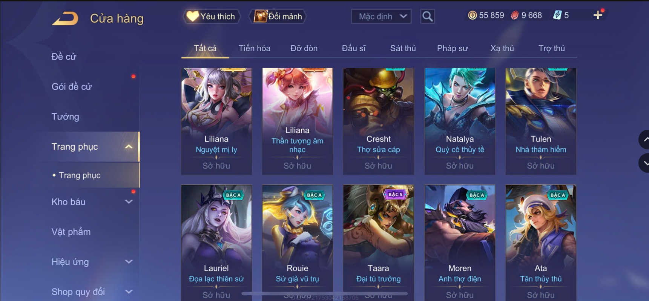Expand the Shop quy đổi section
Viewport: 649px width, 301px height.
click(x=129, y=292)
